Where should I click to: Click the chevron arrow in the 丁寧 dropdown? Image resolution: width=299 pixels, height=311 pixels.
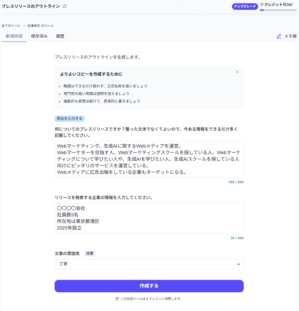pyautogui.click(x=239, y=264)
